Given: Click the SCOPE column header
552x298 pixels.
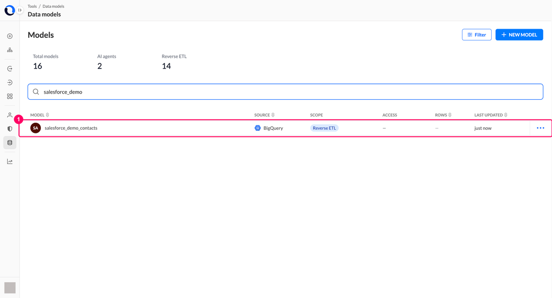Looking at the screenshot, I should [x=316, y=115].
